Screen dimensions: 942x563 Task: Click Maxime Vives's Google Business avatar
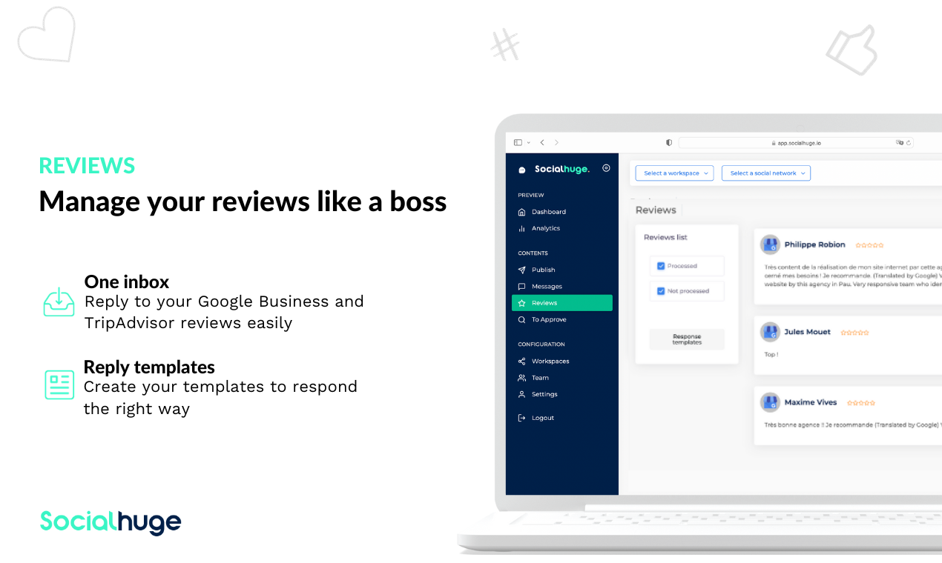(x=771, y=402)
